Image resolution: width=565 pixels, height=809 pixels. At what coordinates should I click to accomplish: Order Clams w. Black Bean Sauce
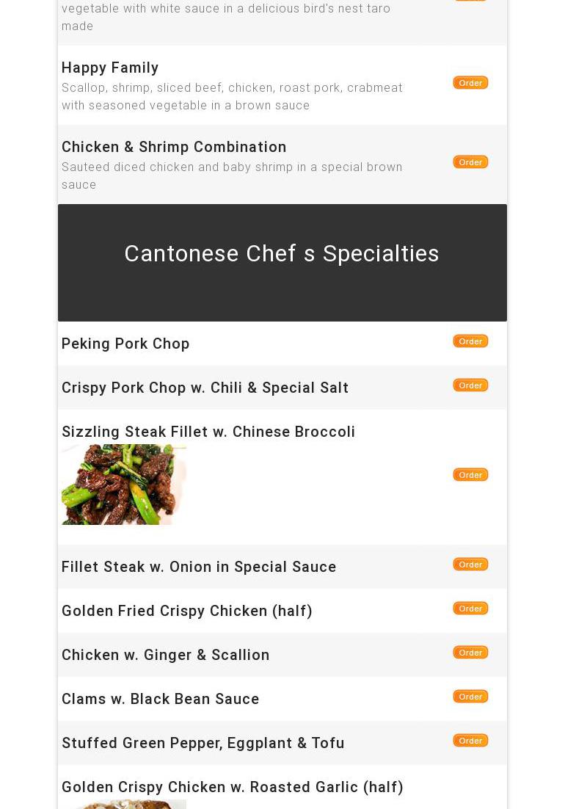(x=470, y=697)
